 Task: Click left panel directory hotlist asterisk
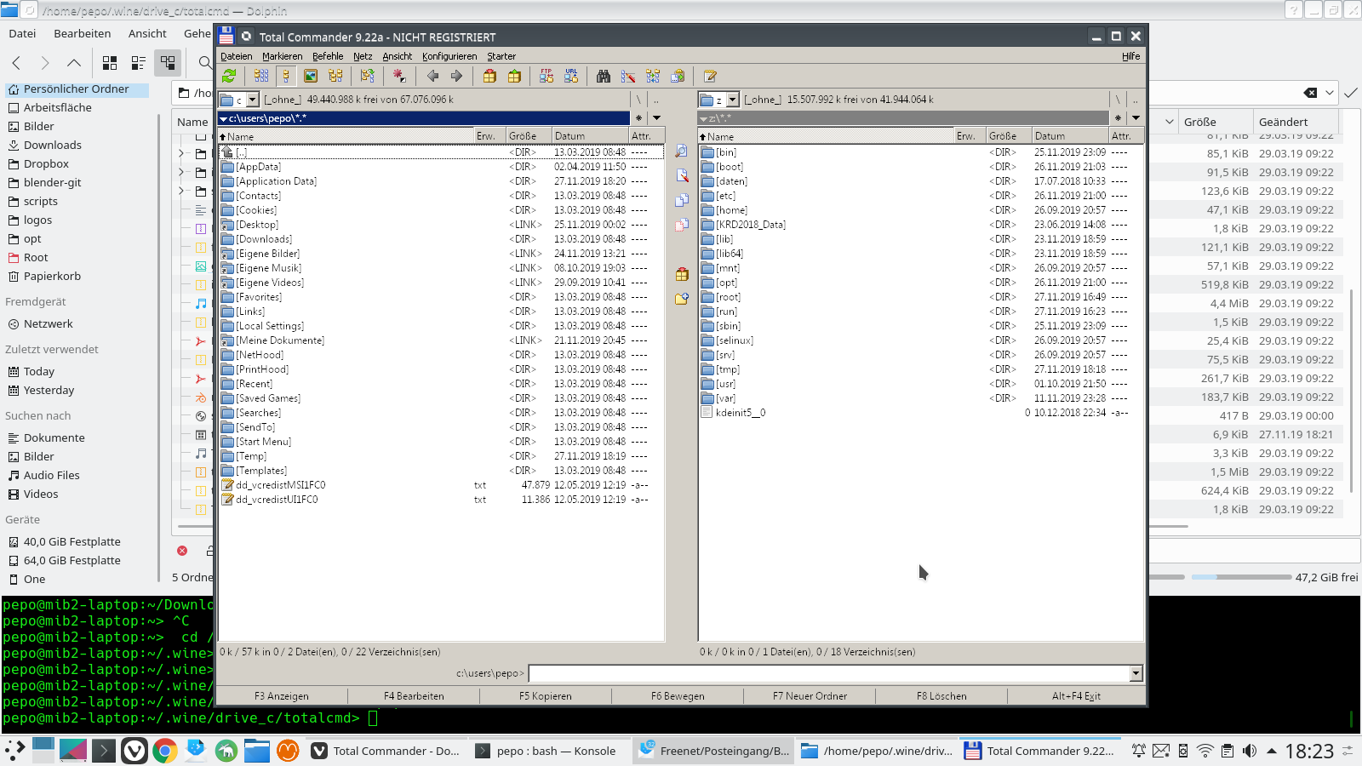coord(638,118)
